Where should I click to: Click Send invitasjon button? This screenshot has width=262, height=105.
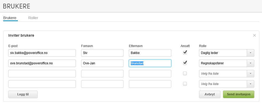point(239,94)
